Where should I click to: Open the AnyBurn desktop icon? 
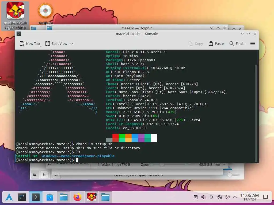pos(45,14)
